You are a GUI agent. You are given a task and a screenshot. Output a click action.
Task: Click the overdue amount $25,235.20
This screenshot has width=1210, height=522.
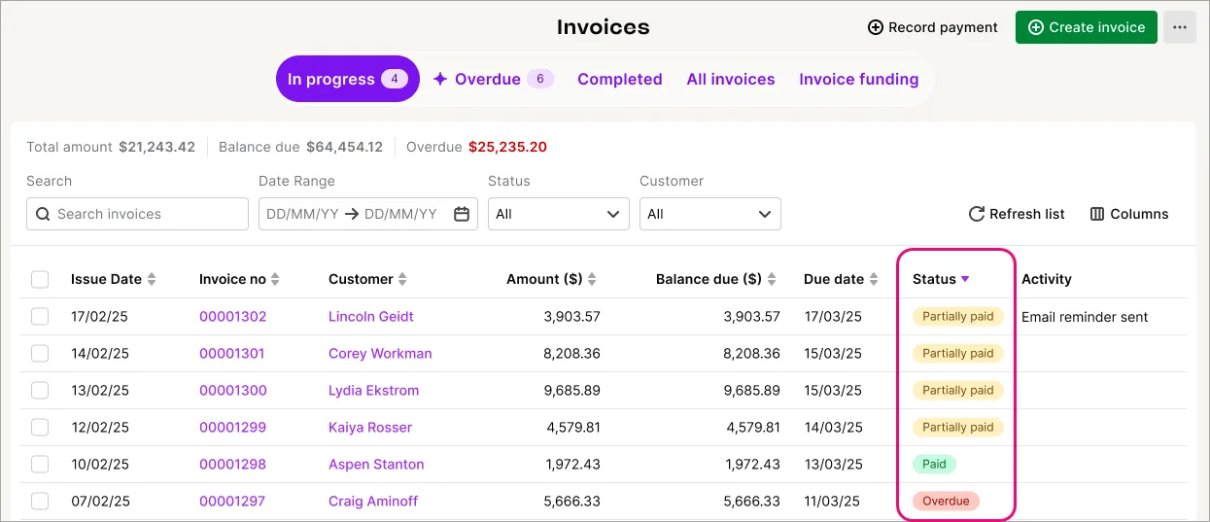click(507, 147)
